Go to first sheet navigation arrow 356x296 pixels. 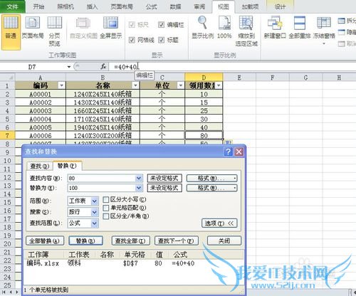tap(4, 292)
